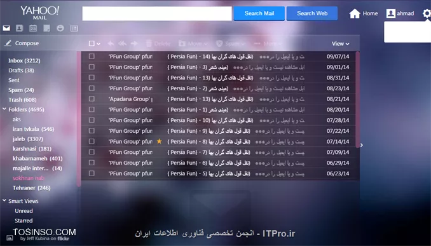Click the Compose label
The image size is (431, 246).
tap(27, 43)
